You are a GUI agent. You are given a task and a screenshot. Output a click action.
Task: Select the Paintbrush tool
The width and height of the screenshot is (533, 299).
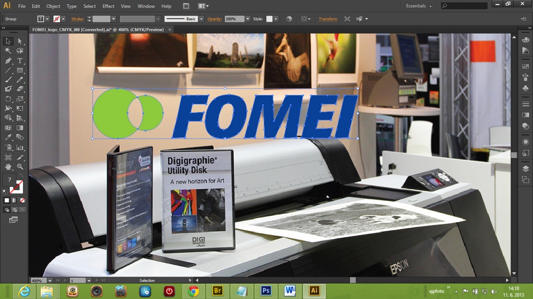[8, 79]
